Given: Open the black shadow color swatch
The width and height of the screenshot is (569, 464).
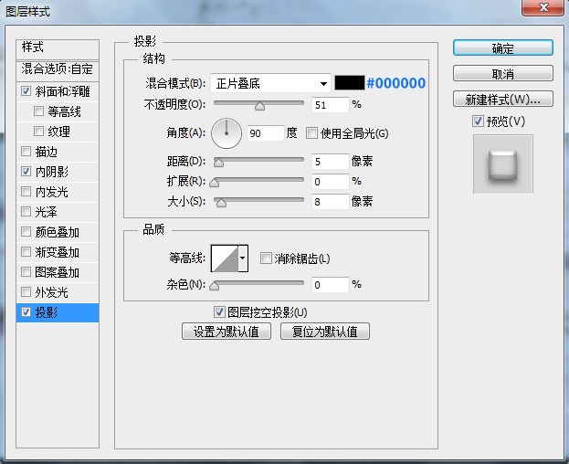Looking at the screenshot, I should 349,83.
